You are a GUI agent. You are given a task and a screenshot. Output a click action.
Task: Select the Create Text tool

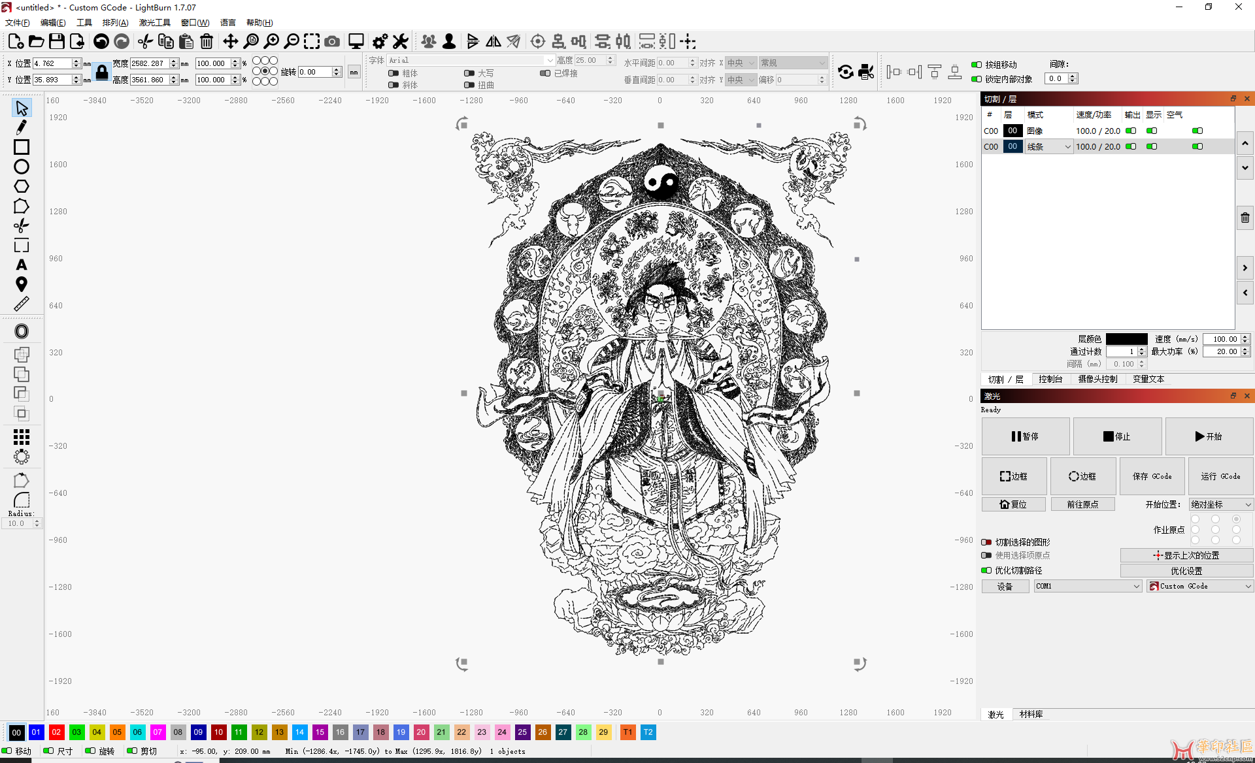(x=22, y=265)
